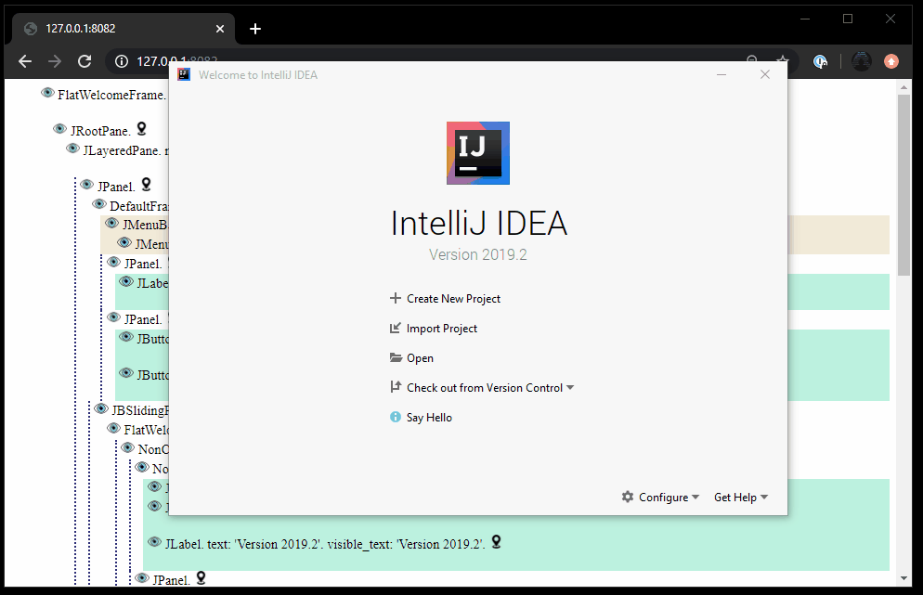This screenshot has height=595, width=923.
Task: Open a new browser tab
Action: 254,29
